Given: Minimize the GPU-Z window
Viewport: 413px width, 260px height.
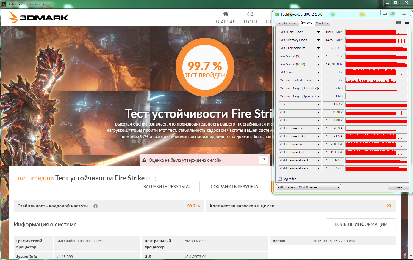Looking at the screenshot, I should (x=384, y=13).
